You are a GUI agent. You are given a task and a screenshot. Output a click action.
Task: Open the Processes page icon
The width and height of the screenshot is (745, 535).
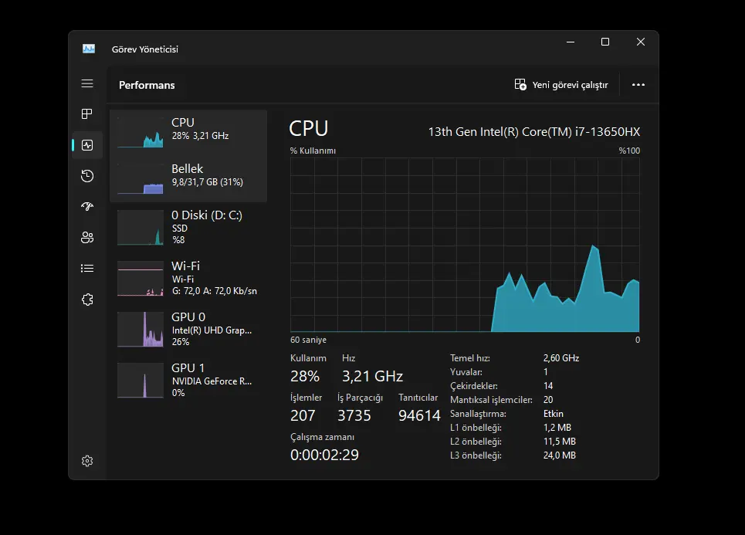pyautogui.click(x=87, y=114)
